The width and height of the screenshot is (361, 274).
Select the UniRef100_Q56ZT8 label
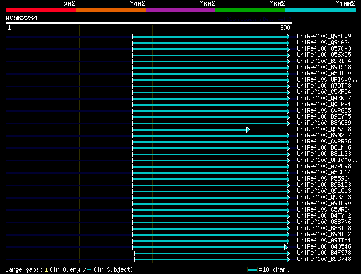click(x=324, y=129)
